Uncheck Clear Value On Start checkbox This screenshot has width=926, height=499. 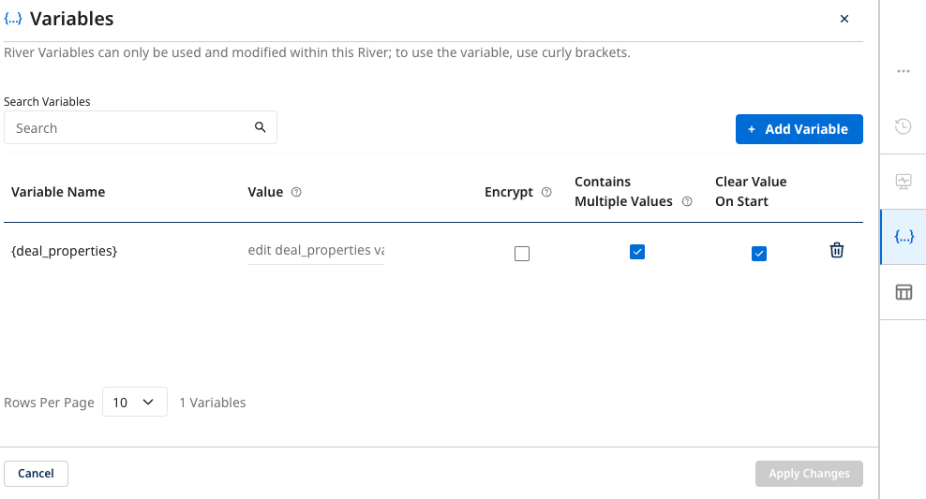pyautogui.click(x=759, y=253)
